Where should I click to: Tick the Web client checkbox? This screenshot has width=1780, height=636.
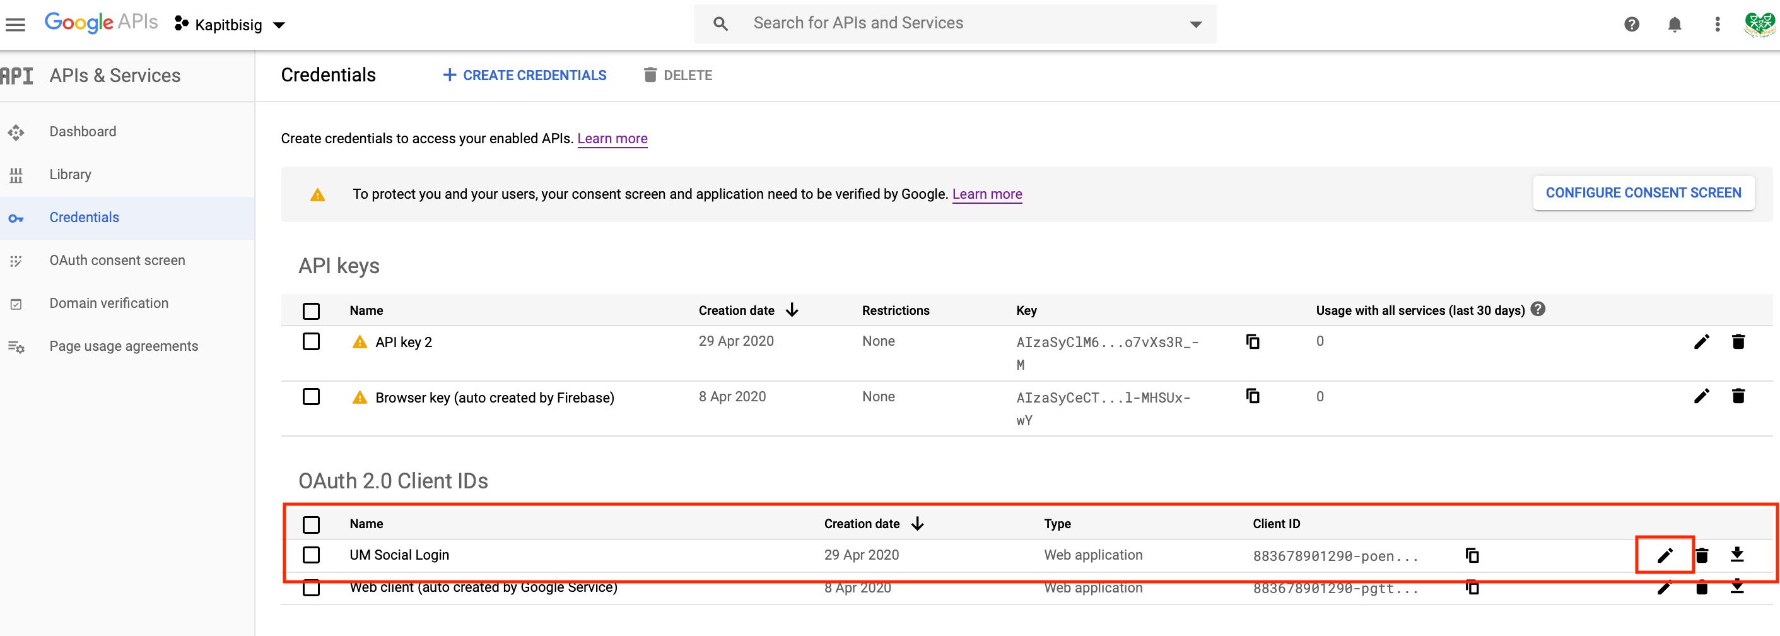point(311,587)
